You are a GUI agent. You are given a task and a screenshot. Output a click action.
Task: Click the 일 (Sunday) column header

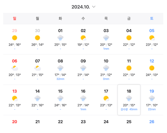(x=15, y=19)
